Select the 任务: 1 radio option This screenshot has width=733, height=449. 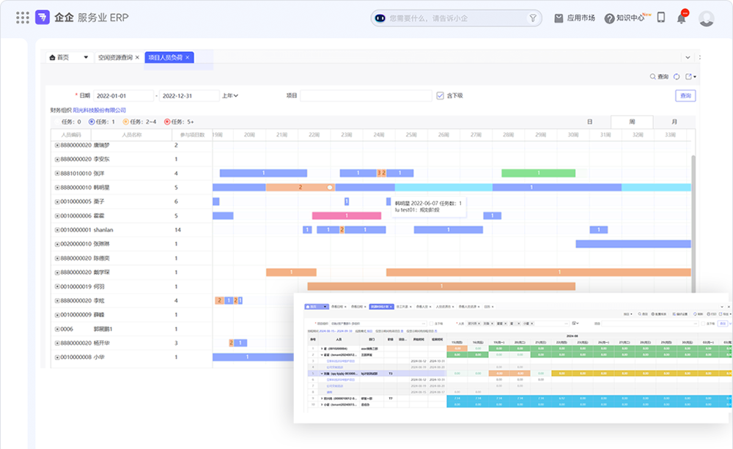tap(92, 122)
